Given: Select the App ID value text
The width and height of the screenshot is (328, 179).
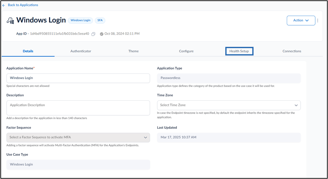Looking at the screenshot, I should pos(60,34).
